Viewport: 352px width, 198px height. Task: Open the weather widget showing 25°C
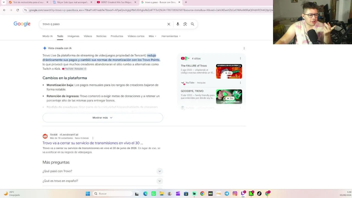click(x=12, y=194)
